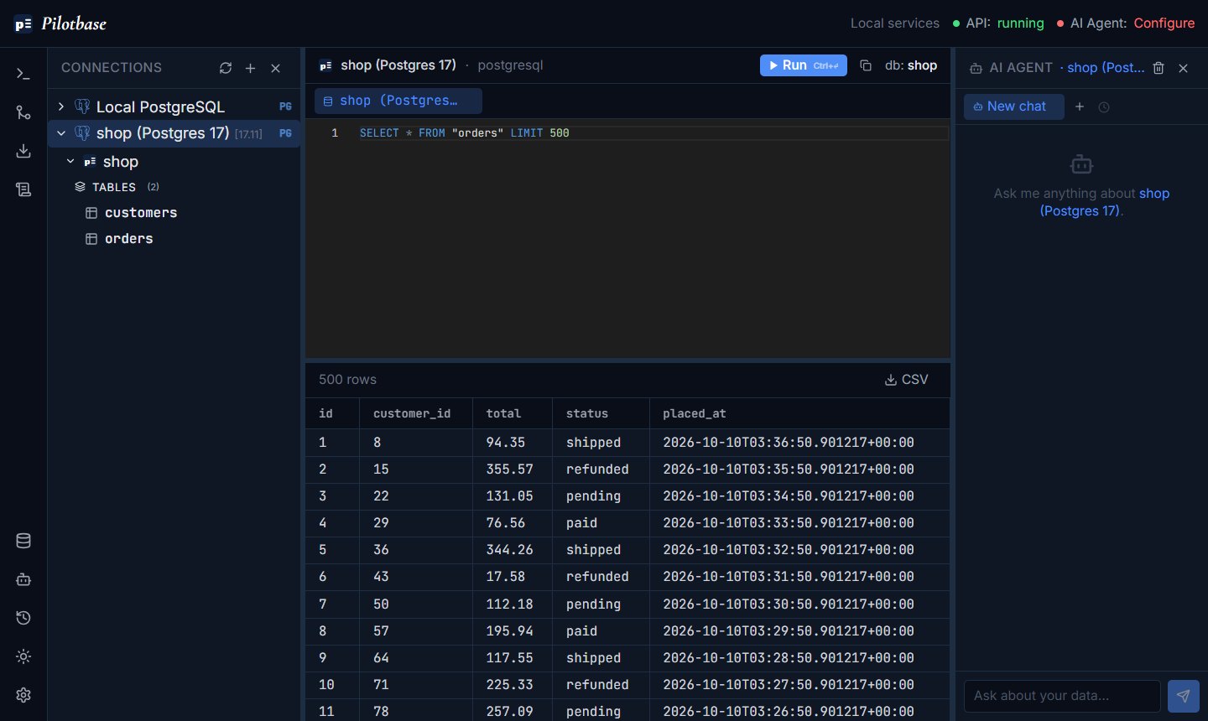Toggle the light/dark theme sun icon
This screenshot has width=1208, height=721.
23,656
